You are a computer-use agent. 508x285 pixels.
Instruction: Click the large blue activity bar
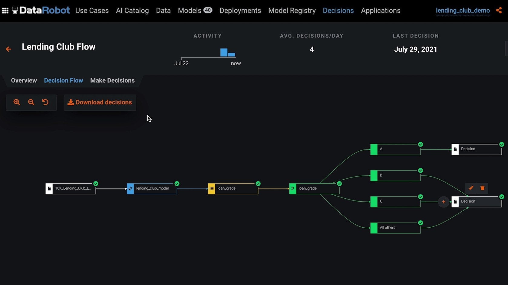coord(224,53)
